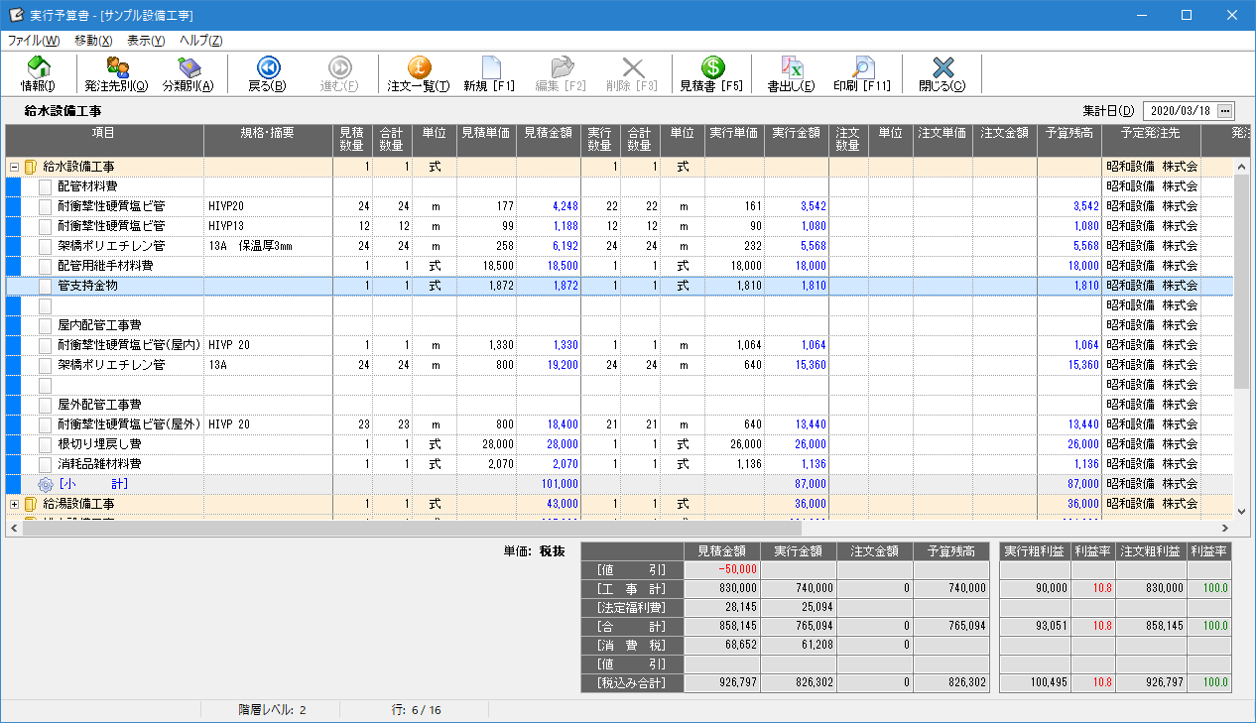Click the 予定発注先 column header
This screenshot has width=1256, height=723.
(1151, 140)
